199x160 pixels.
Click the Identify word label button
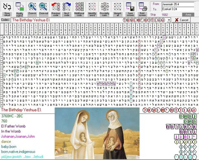click(92, 15)
